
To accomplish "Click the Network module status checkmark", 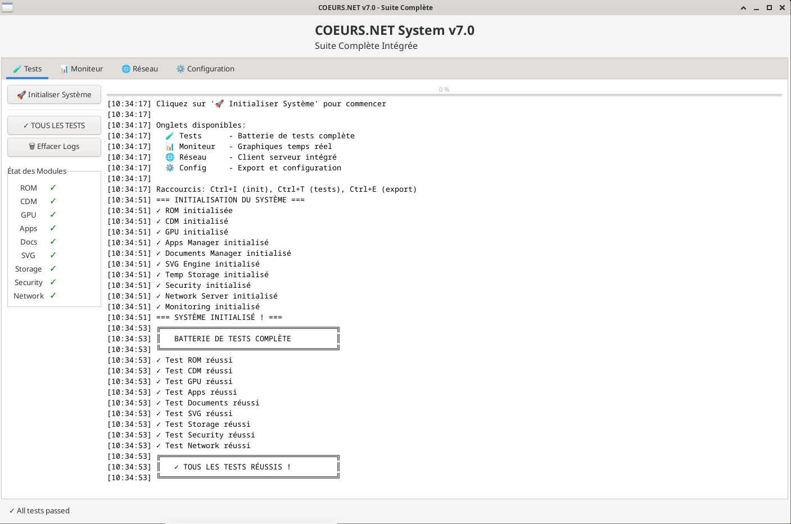I will [53, 296].
